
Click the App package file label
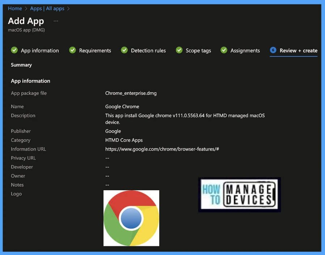(29, 93)
